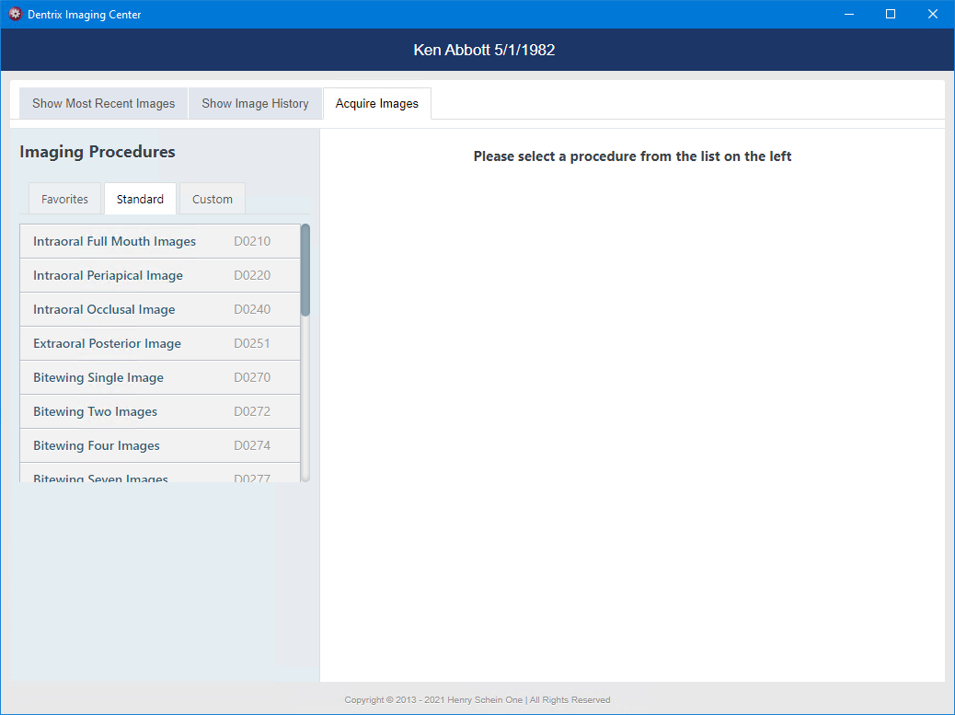This screenshot has height=715, width=955.
Task: Click the Dentrix Imaging Center app icon
Action: (15, 15)
